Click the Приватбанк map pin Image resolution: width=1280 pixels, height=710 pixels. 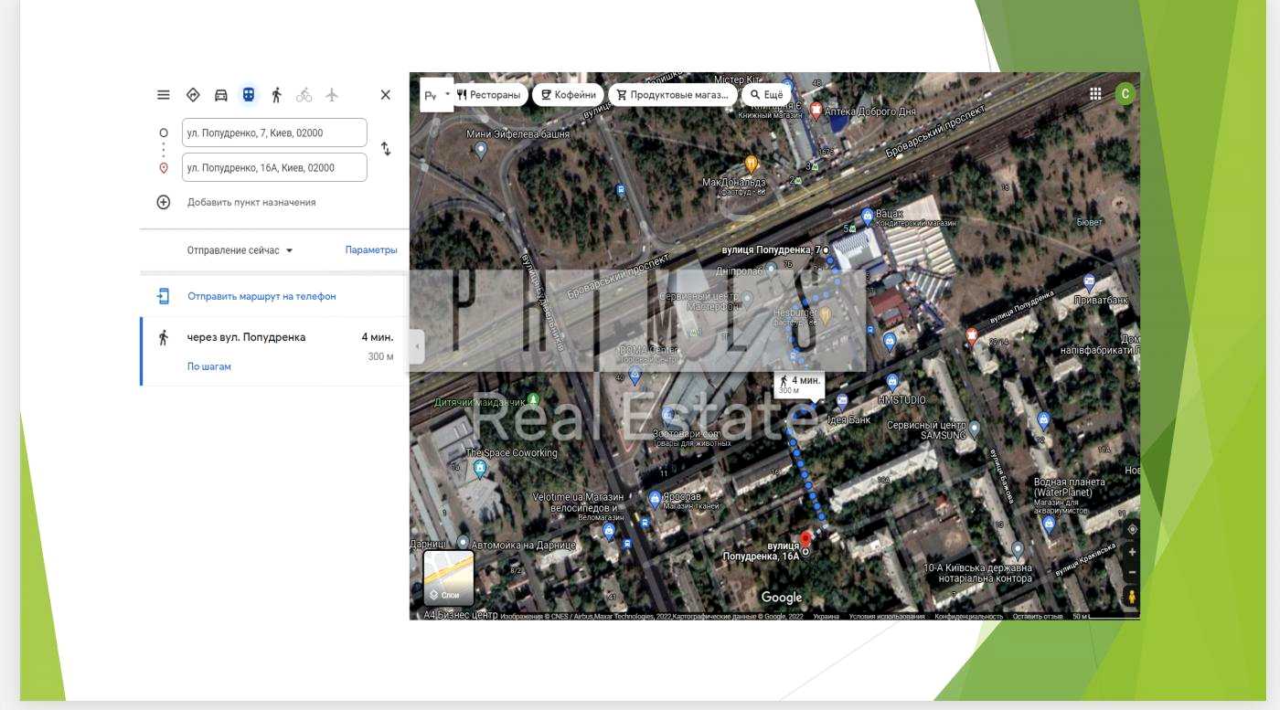(x=1089, y=282)
